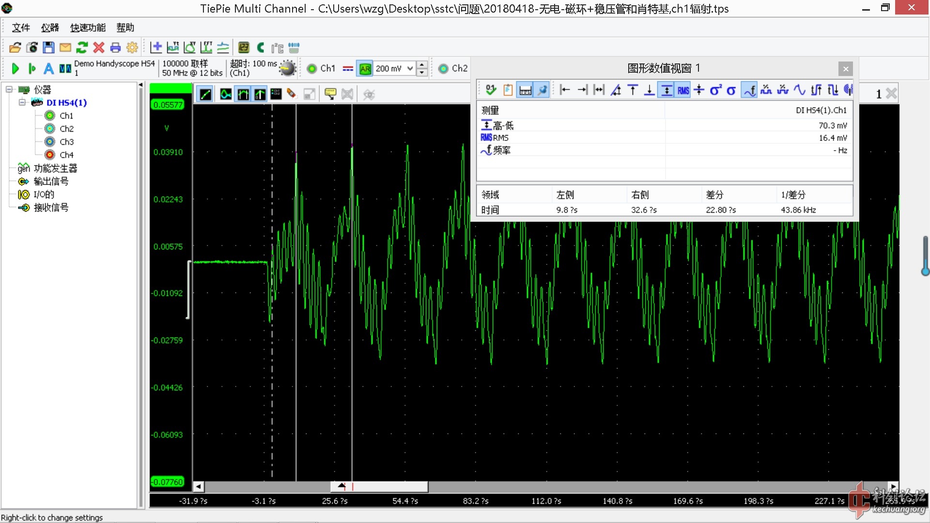Click the copy-to-clipboard icon in value window
The height and width of the screenshot is (523, 930).
pos(508,90)
